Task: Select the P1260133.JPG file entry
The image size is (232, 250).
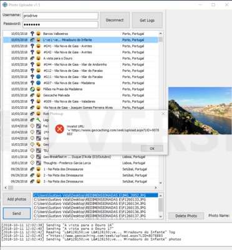Action: [x=95, y=199]
